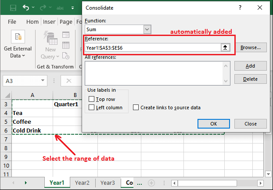Click the Spelling abc icon

pos(60,8)
